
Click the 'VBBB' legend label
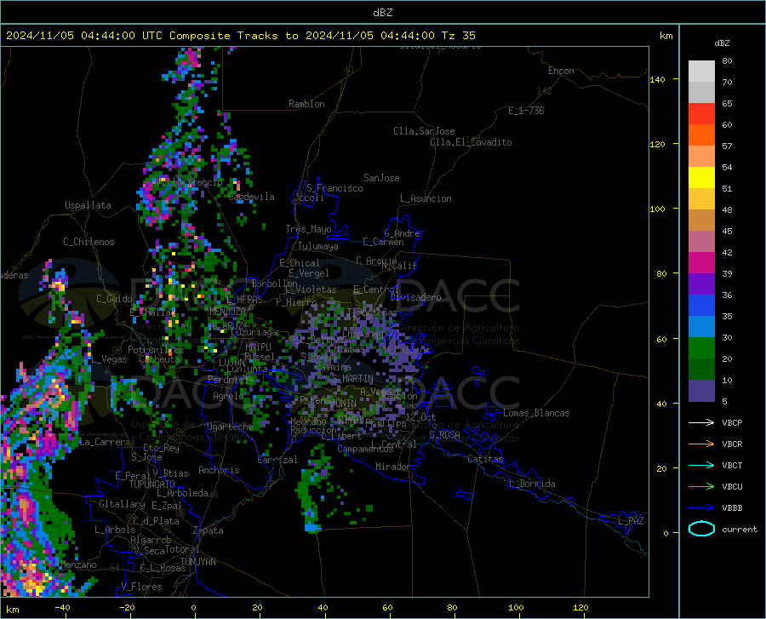[732, 508]
